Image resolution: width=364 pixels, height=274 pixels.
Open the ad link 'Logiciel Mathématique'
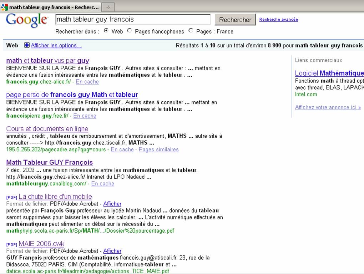pyautogui.click(x=329, y=73)
